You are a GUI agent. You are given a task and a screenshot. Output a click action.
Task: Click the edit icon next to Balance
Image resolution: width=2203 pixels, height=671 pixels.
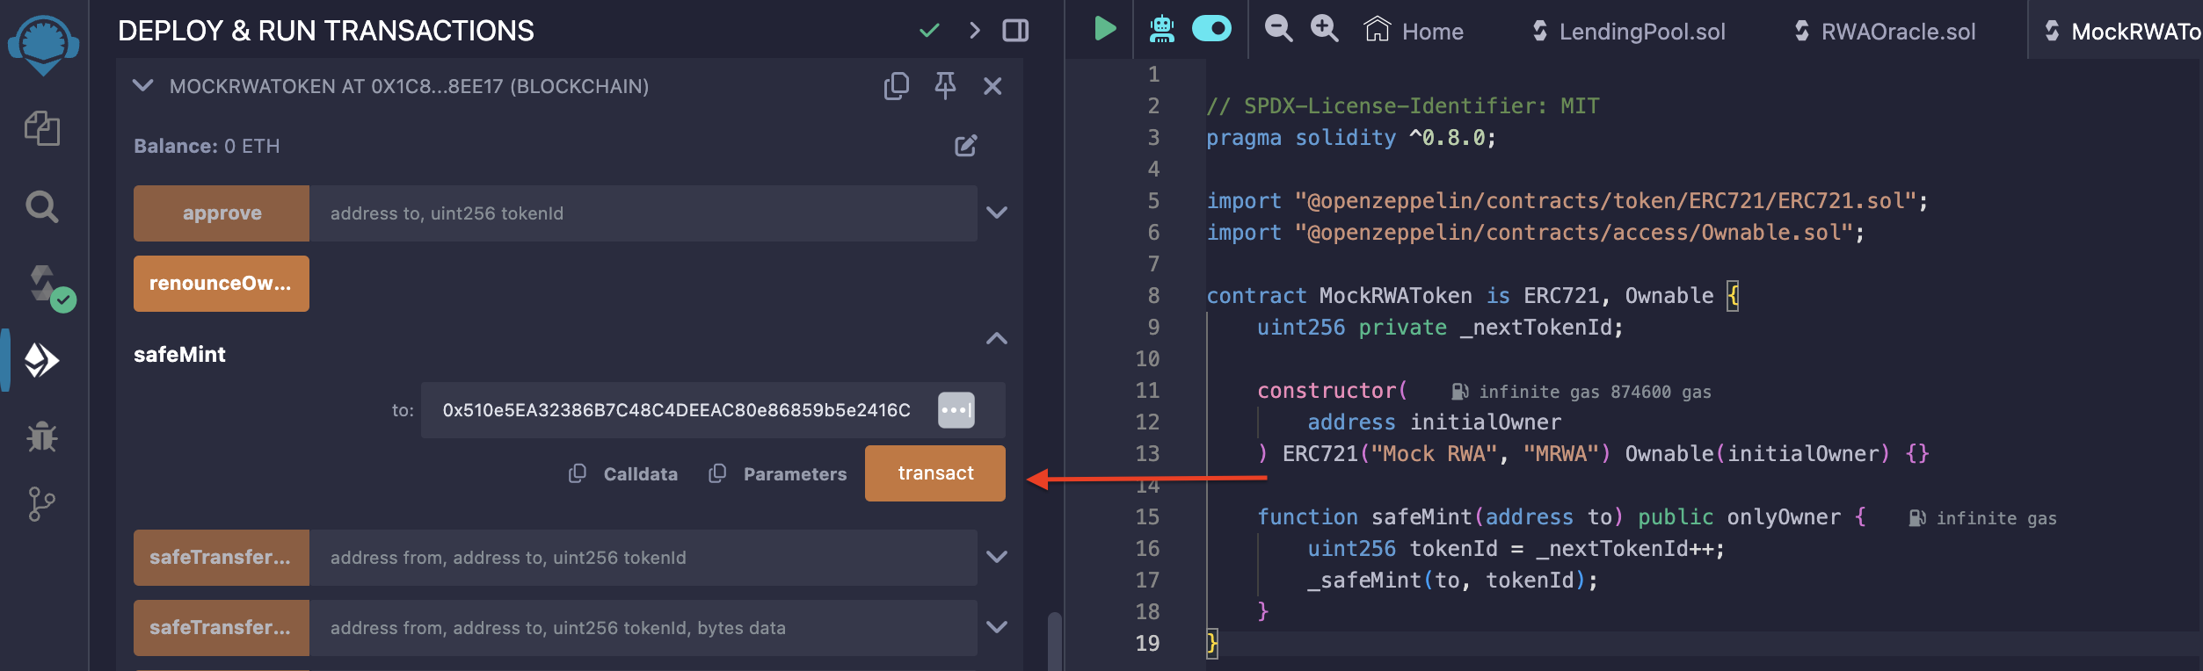click(x=966, y=146)
